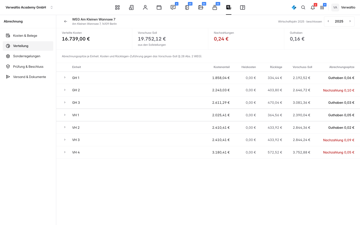Open the stacked cards icon with badge 21
This screenshot has height=225, width=360.
215,7
